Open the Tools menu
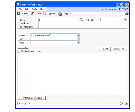135x112 pixels. pyautogui.click(x=35, y=9)
